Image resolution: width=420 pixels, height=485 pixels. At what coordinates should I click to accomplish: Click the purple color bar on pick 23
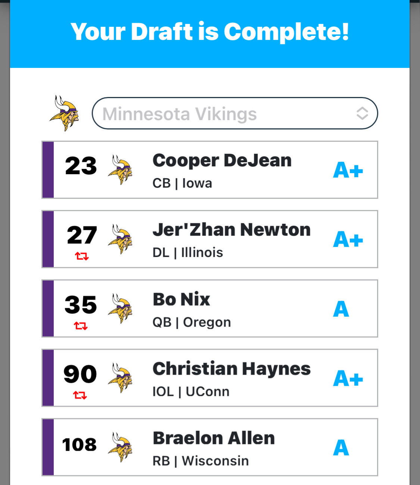pos(48,170)
